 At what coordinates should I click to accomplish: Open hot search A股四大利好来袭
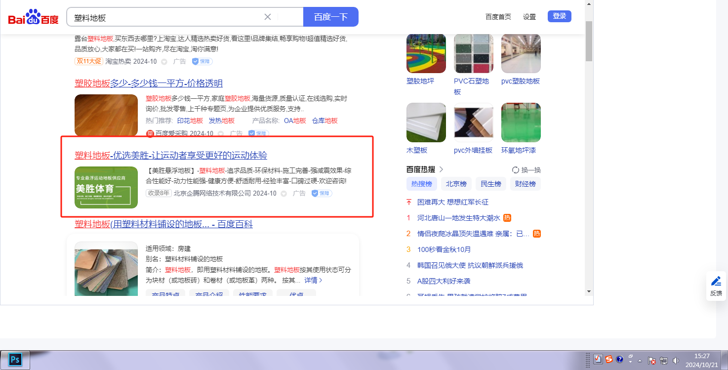coord(444,281)
